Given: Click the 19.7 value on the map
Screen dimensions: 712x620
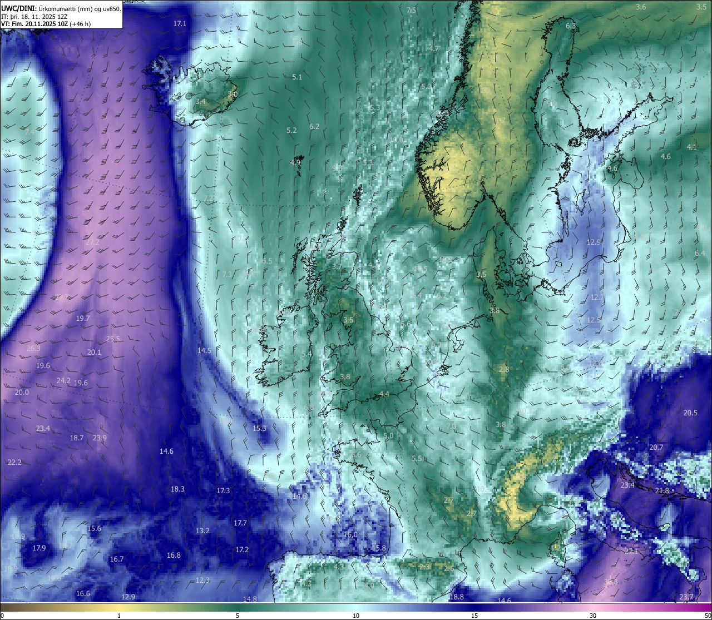Looking at the screenshot, I should point(83,319).
